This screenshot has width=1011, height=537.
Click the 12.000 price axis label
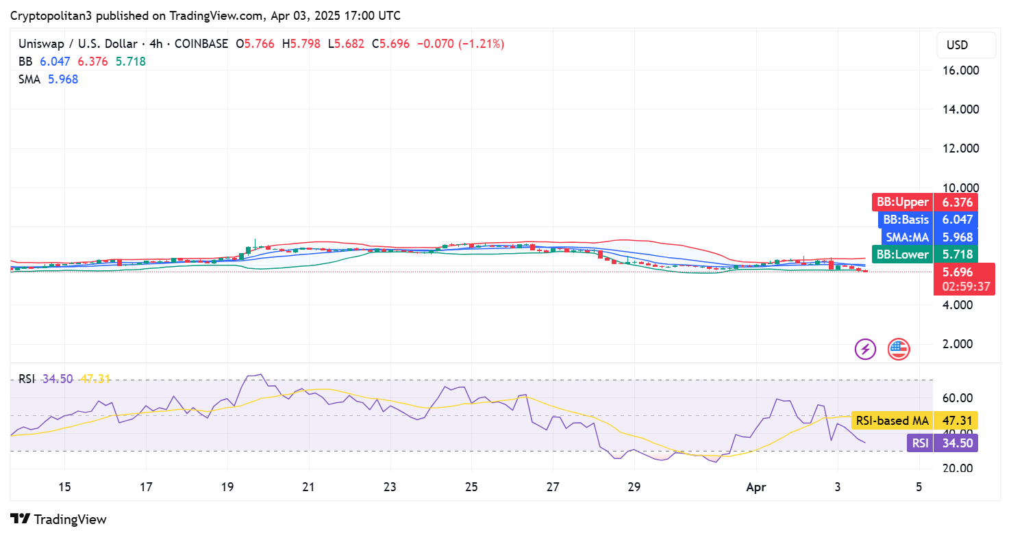pyautogui.click(x=960, y=148)
